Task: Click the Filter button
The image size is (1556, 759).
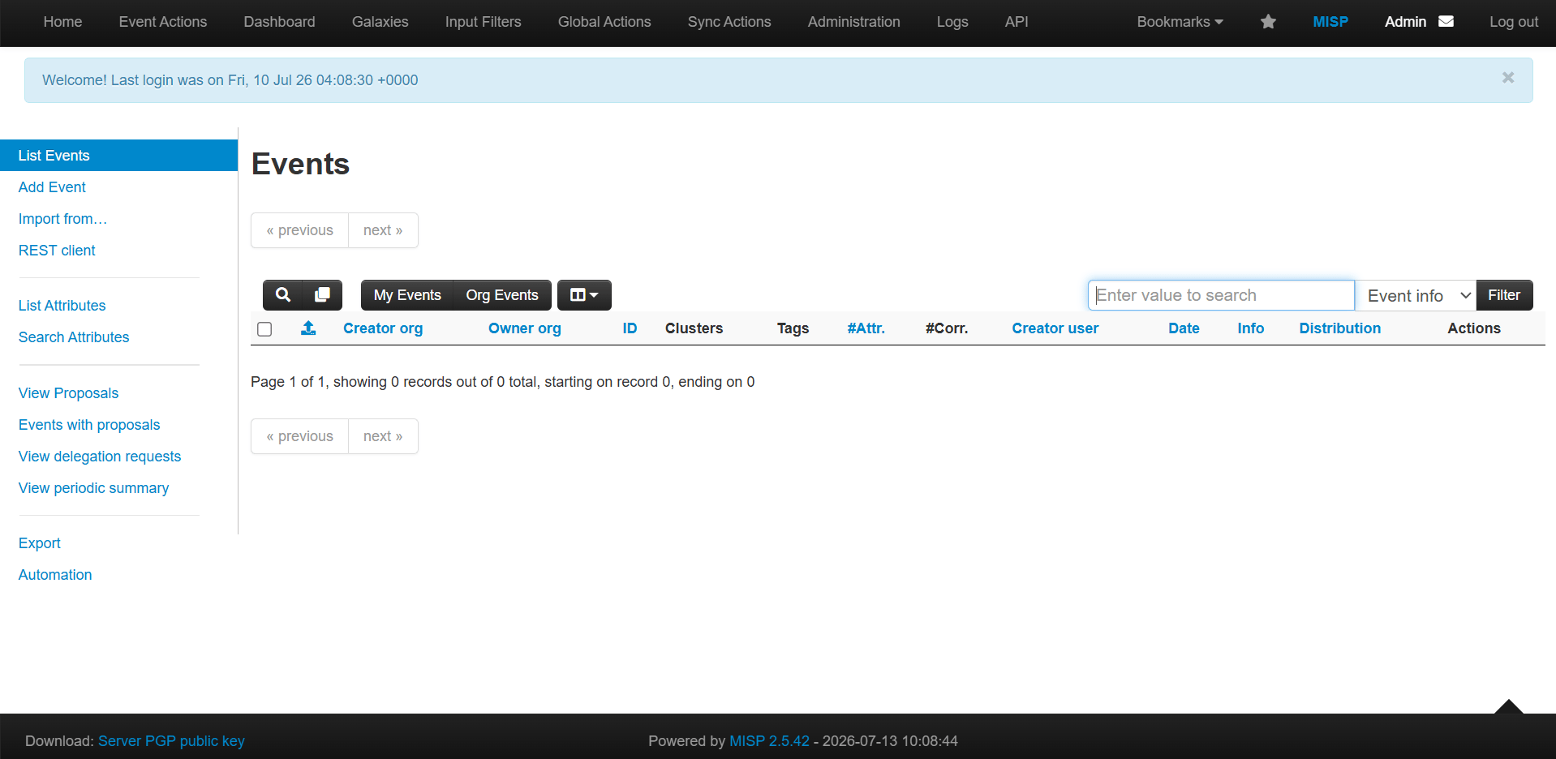Action: coord(1504,295)
